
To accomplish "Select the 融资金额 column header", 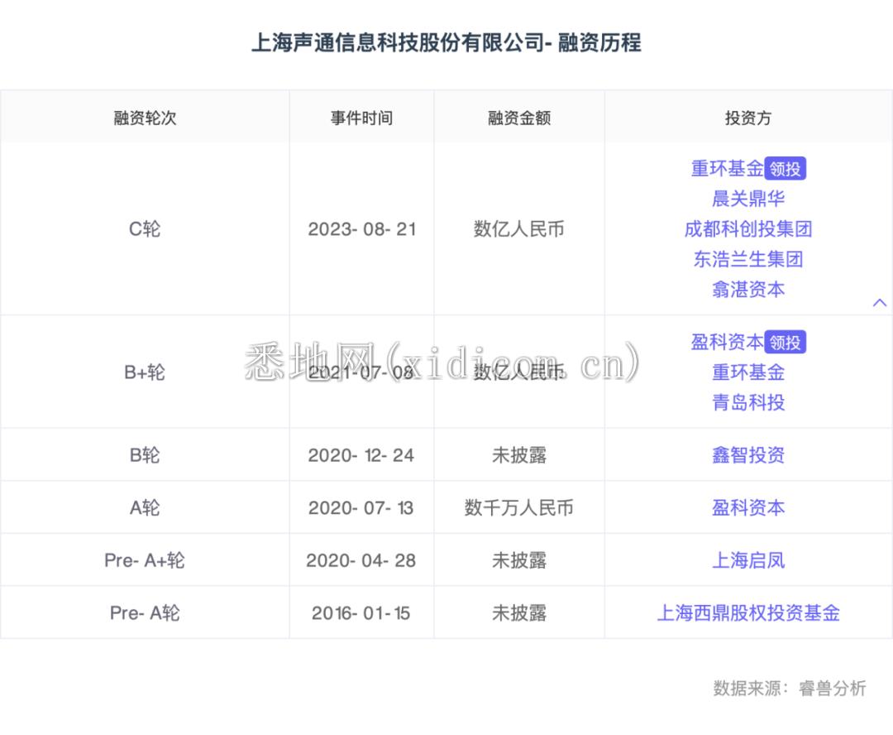I will tap(518, 118).
